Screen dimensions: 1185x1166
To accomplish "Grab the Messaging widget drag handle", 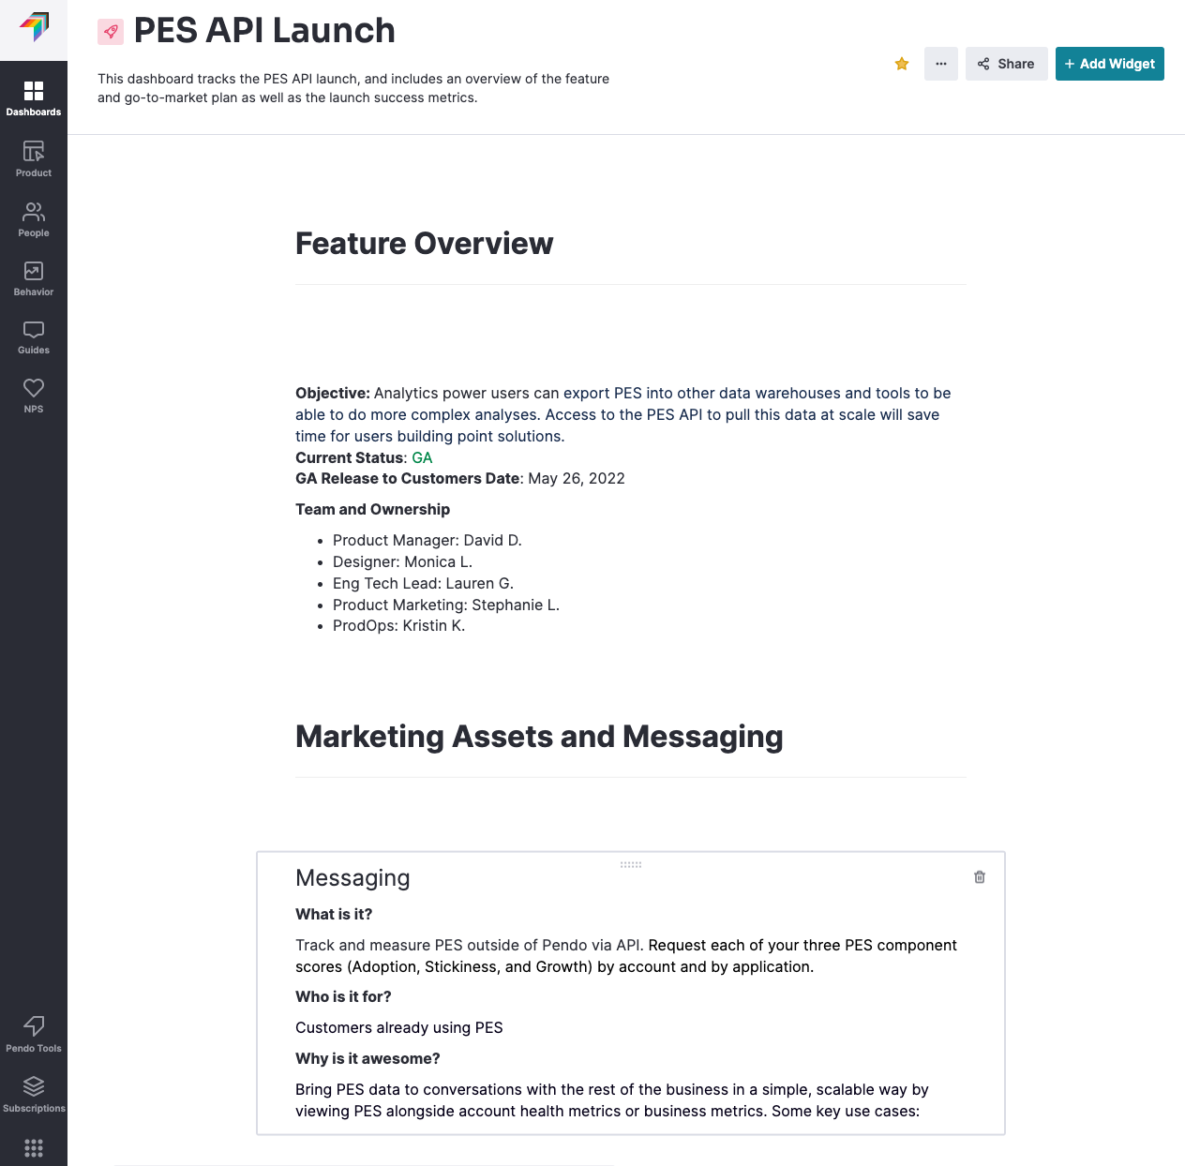I will (631, 864).
